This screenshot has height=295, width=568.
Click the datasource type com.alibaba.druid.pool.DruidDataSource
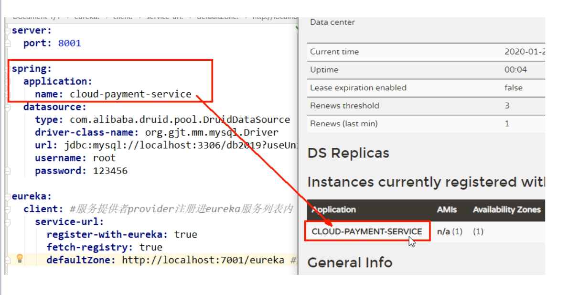(180, 120)
